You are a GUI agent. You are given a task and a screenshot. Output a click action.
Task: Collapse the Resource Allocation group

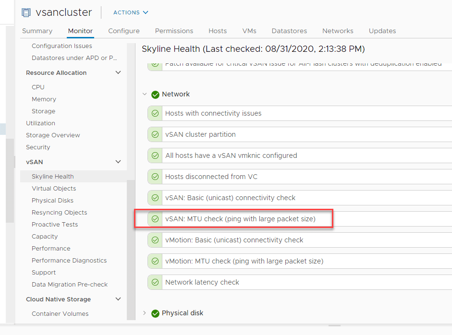pos(118,73)
